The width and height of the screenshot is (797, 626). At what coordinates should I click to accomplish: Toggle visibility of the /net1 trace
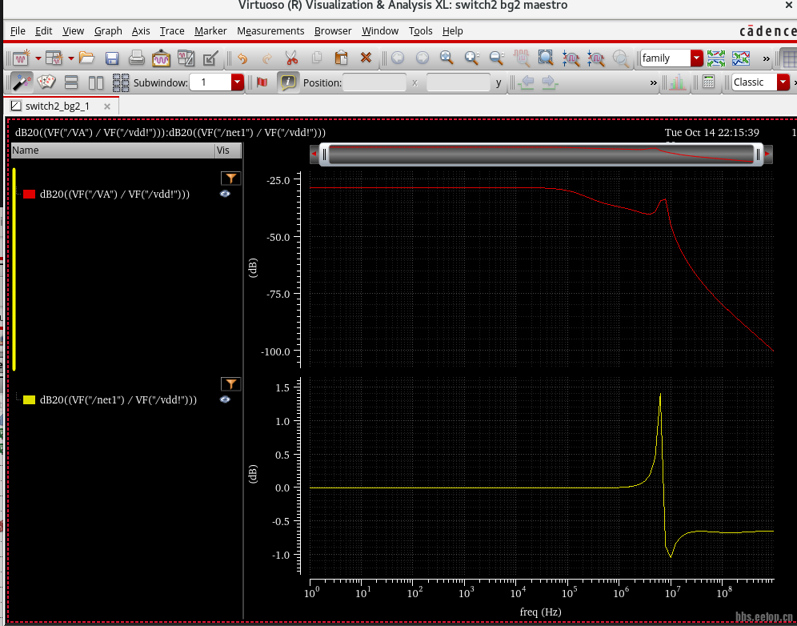pos(225,399)
